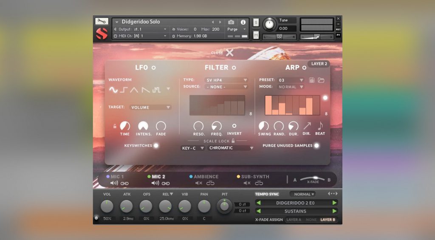The height and width of the screenshot is (240, 435).
Task: Mute the MIC 2 speaker icon
Action: click(x=155, y=183)
